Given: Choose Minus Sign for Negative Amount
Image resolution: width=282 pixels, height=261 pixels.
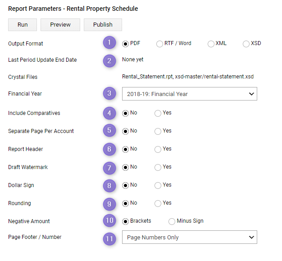Looking at the screenshot, I should point(172,221).
